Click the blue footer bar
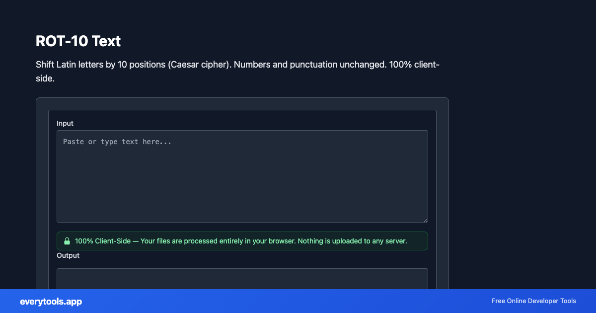This screenshot has width=596, height=313. (x=298, y=301)
